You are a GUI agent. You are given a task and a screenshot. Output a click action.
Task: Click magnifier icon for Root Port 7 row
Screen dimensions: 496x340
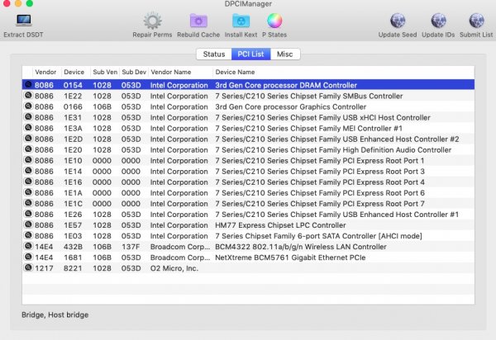(x=28, y=203)
